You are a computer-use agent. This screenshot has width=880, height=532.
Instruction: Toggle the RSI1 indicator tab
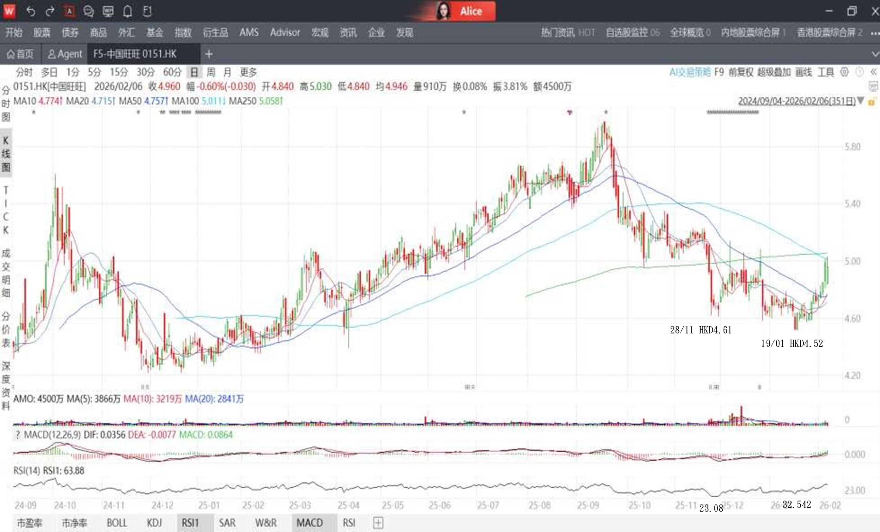190,523
